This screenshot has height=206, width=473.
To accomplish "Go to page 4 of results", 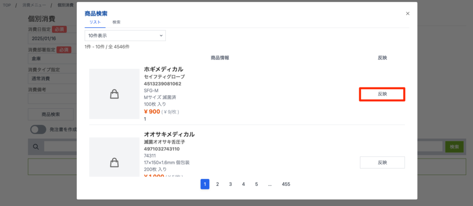I will coord(243,184).
